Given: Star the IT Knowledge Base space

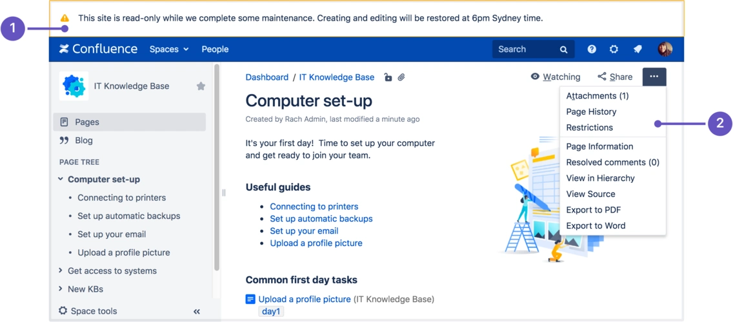Looking at the screenshot, I should tap(201, 86).
